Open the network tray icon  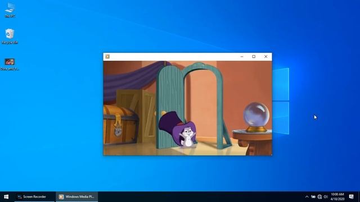(x=319, y=197)
